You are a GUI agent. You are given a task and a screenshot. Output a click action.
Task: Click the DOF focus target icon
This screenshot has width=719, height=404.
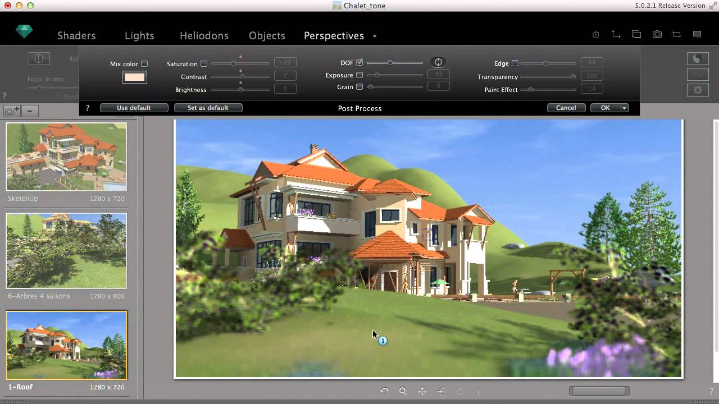[x=438, y=62]
